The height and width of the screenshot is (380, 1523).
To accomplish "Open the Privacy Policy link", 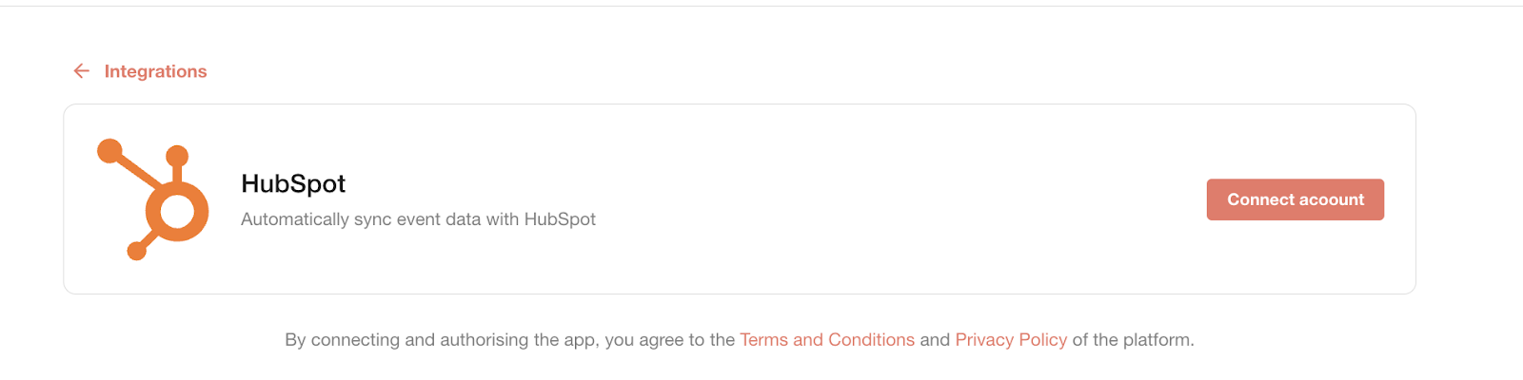I will pyautogui.click(x=1011, y=340).
